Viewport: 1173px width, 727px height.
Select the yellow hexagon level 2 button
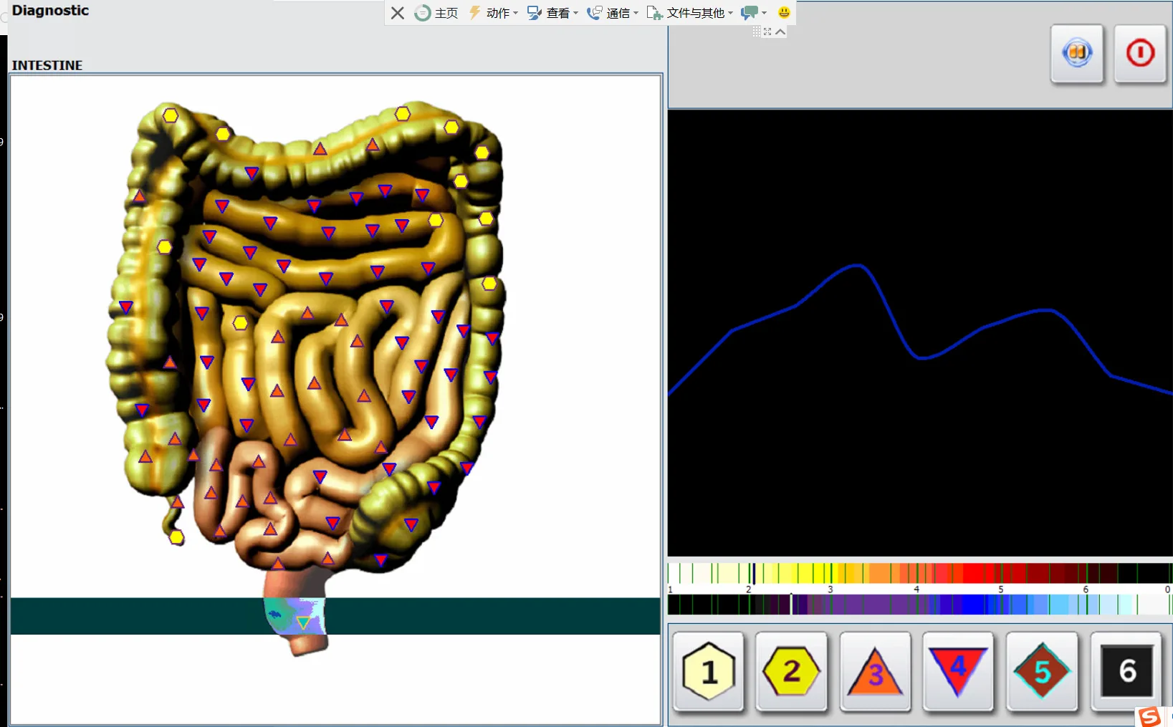(x=791, y=671)
